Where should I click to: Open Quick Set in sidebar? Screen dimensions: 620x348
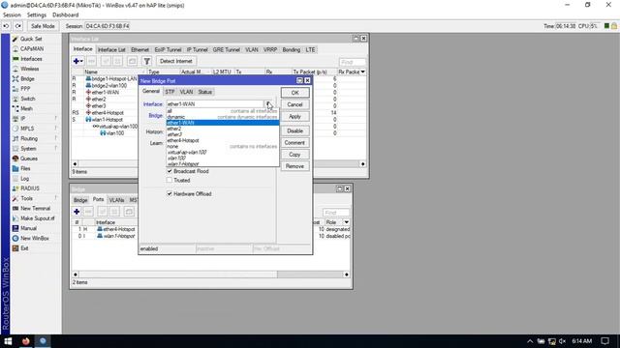pos(31,39)
